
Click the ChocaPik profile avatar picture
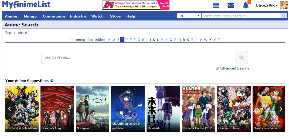coord(284,5)
